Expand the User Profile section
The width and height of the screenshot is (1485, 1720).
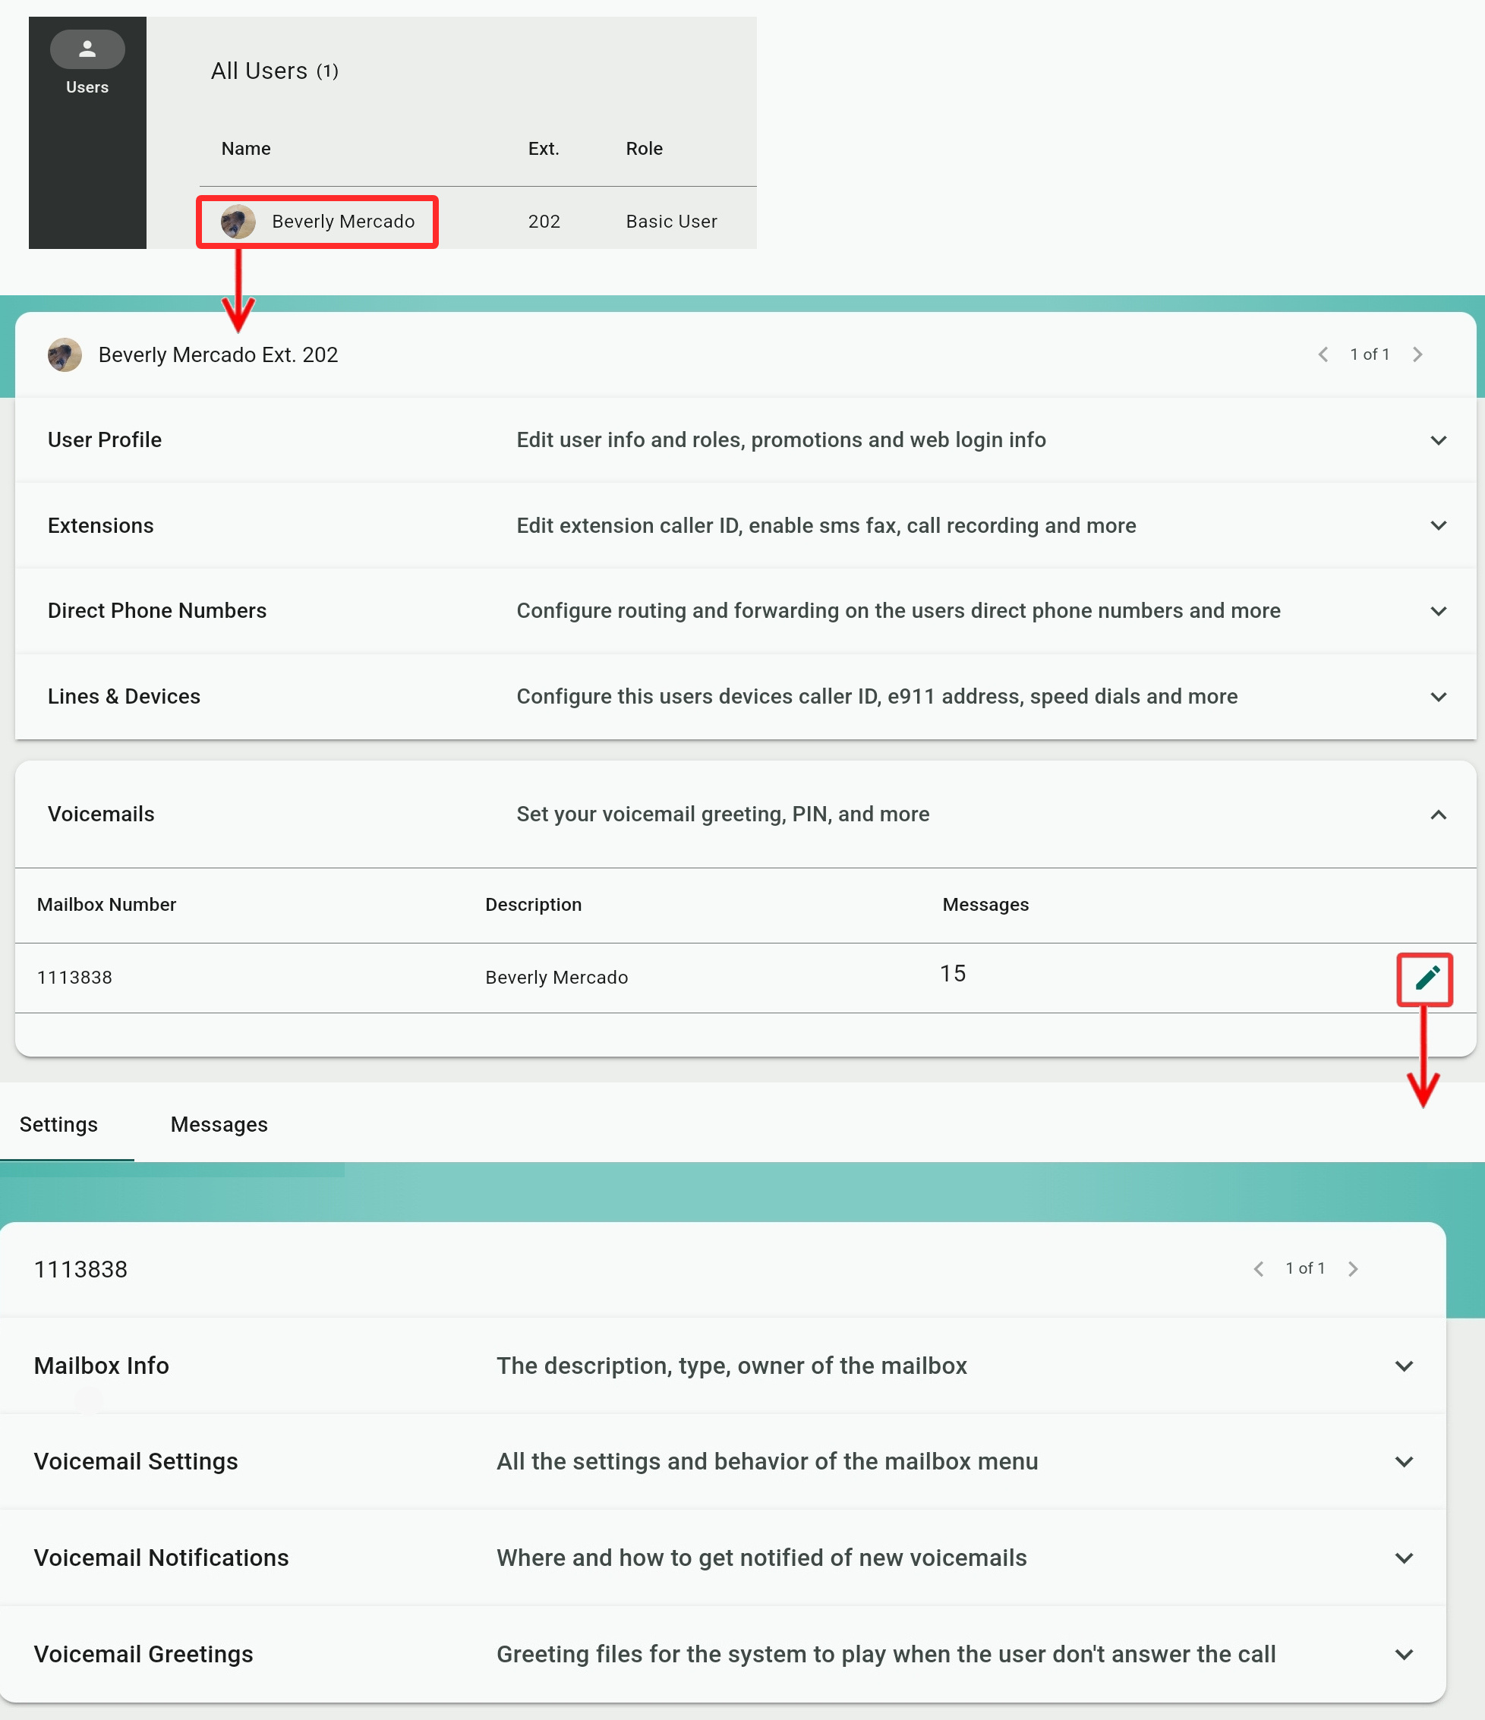click(1439, 440)
